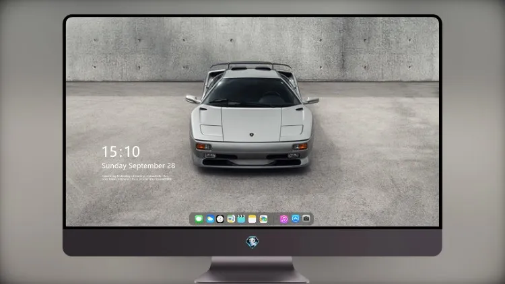505x284 pixels.
Task: Open the green Messages app in dock
Action: tap(199, 219)
